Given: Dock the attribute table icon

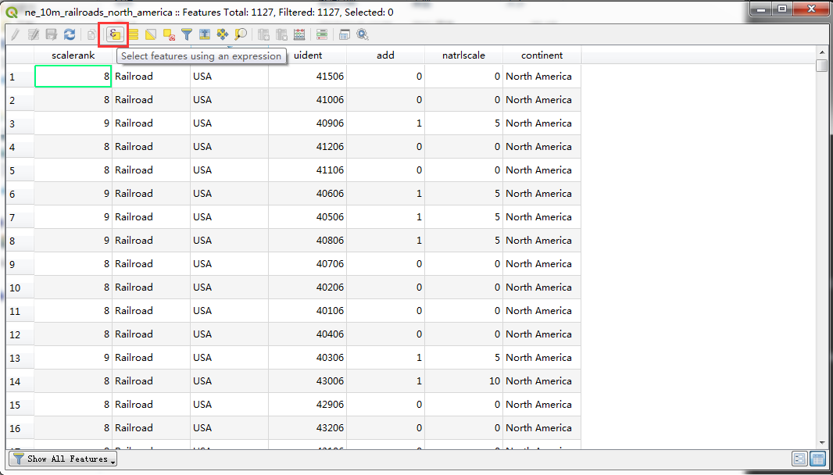Looking at the screenshot, I should pos(345,35).
